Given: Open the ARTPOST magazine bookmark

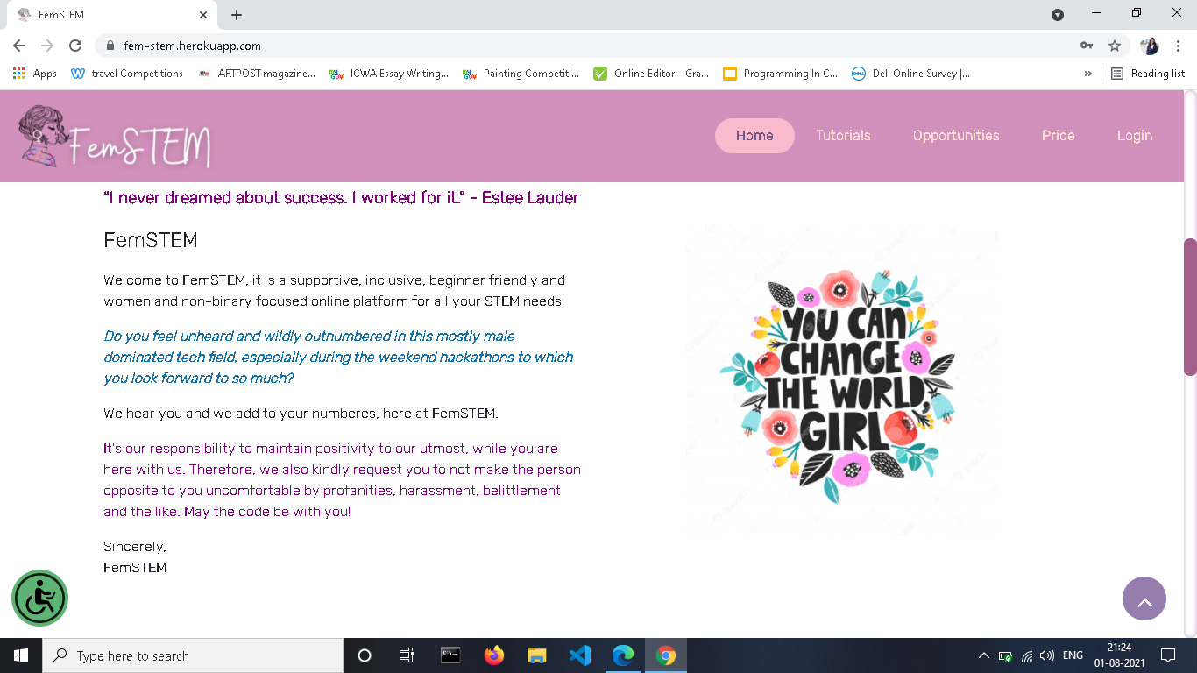Looking at the screenshot, I should [256, 74].
